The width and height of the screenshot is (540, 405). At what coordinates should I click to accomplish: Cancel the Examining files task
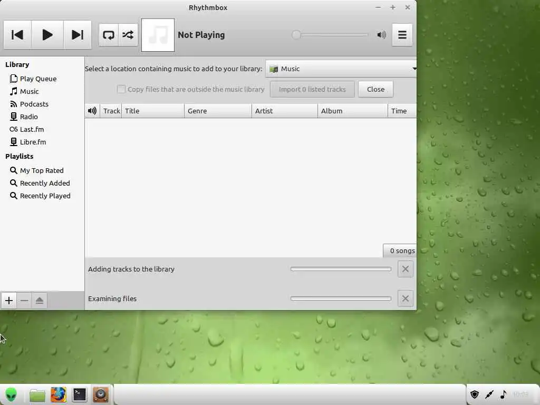(406, 298)
